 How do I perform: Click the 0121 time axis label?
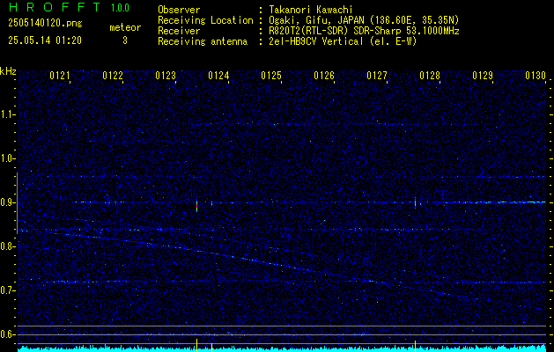[60, 76]
